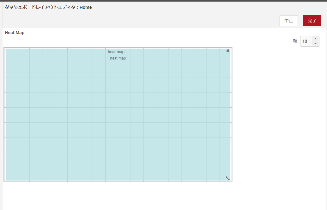The image size is (327, 210).
Task: Click the Heat Map group heading
Action: (x=15, y=33)
